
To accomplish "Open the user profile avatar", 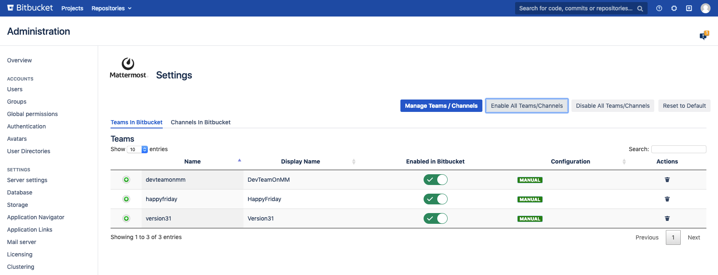I will click(706, 8).
